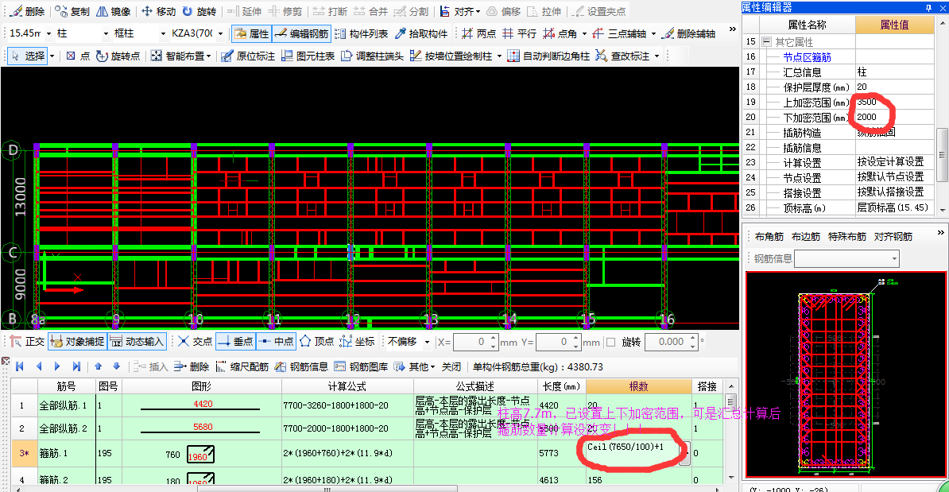Toggle 顶点 vertex snap
The height and width of the screenshot is (492, 949).
pyautogui.click(x=317, y=342)
